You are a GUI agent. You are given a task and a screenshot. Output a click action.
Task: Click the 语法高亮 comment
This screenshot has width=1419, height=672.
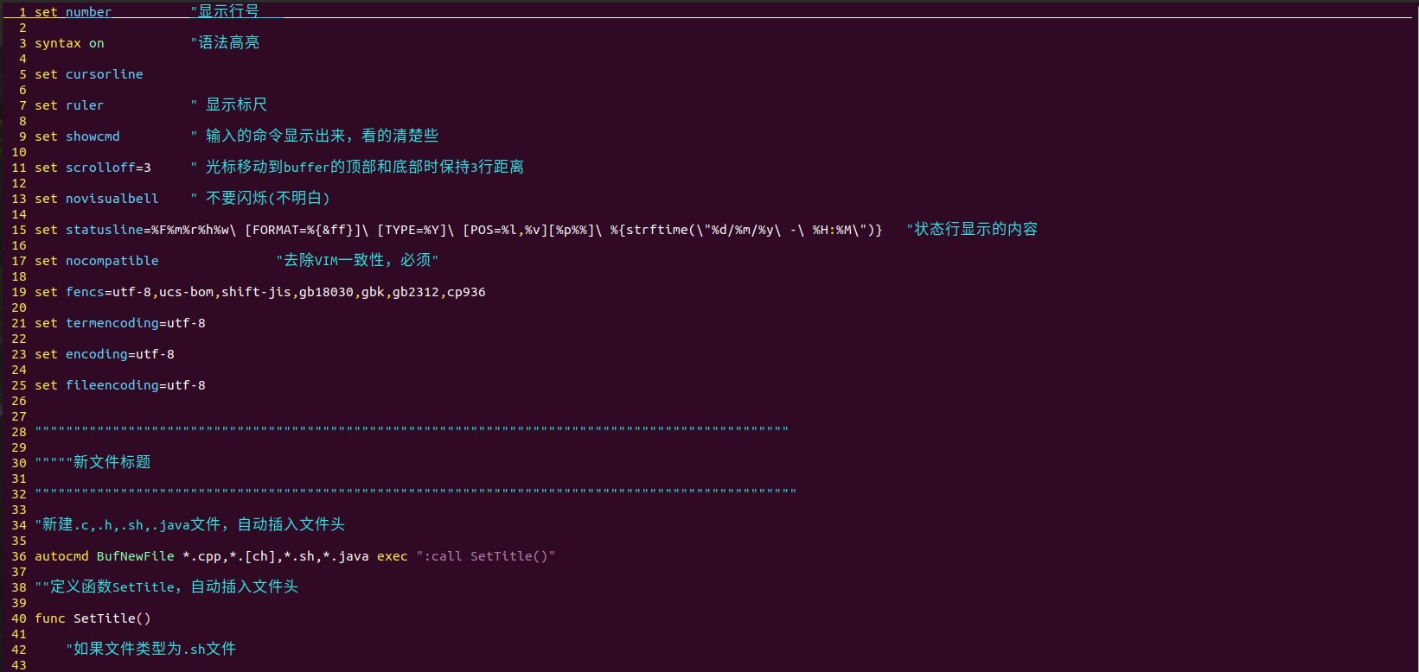coord(225,42)
